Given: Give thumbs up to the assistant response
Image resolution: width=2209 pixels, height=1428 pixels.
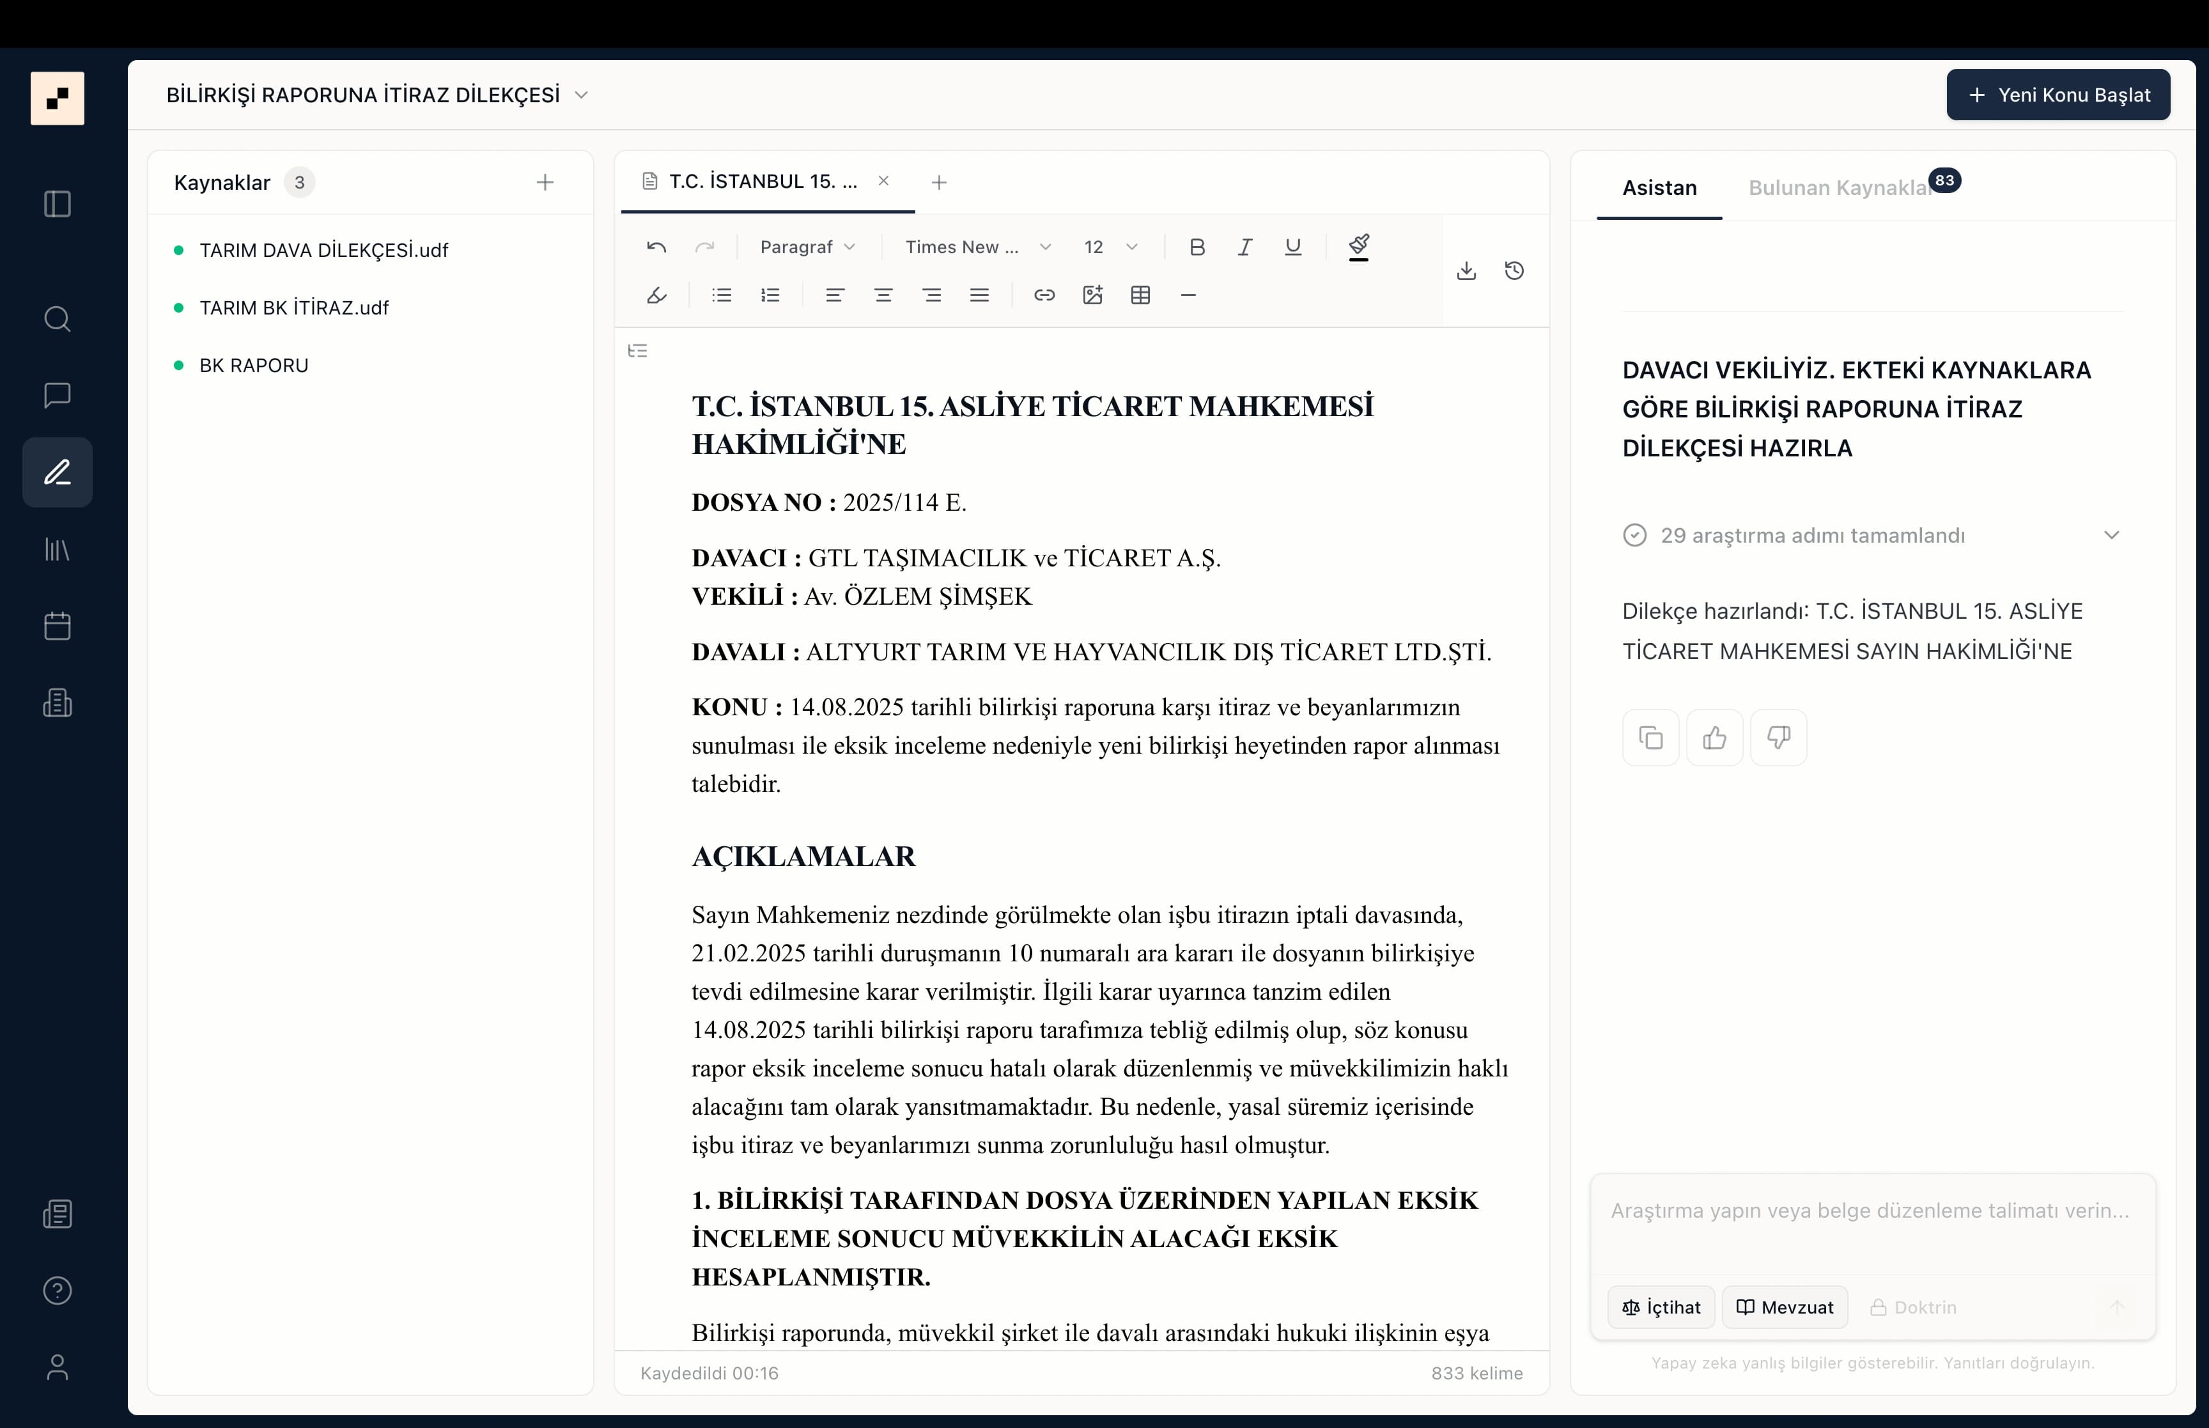Looking at the screenshot, I should coord(1714,737).
